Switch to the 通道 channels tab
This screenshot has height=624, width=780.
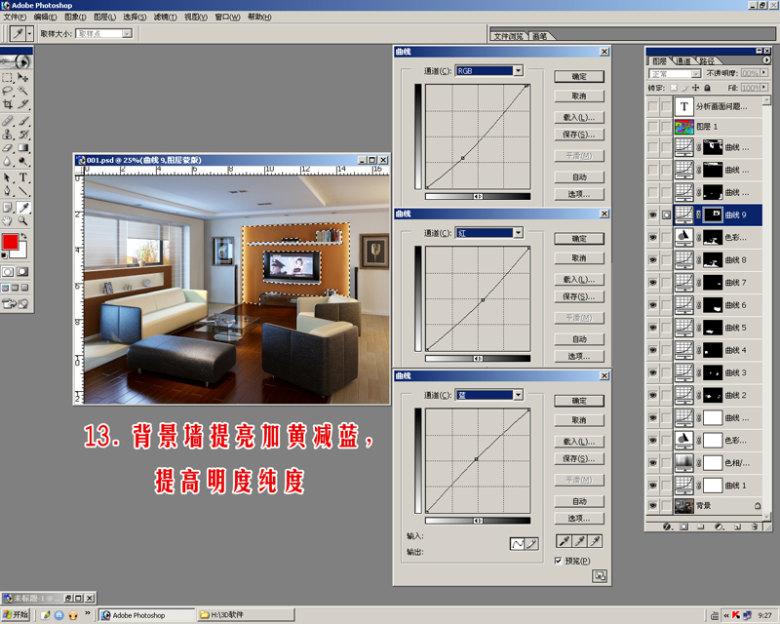tap(683, 60)
